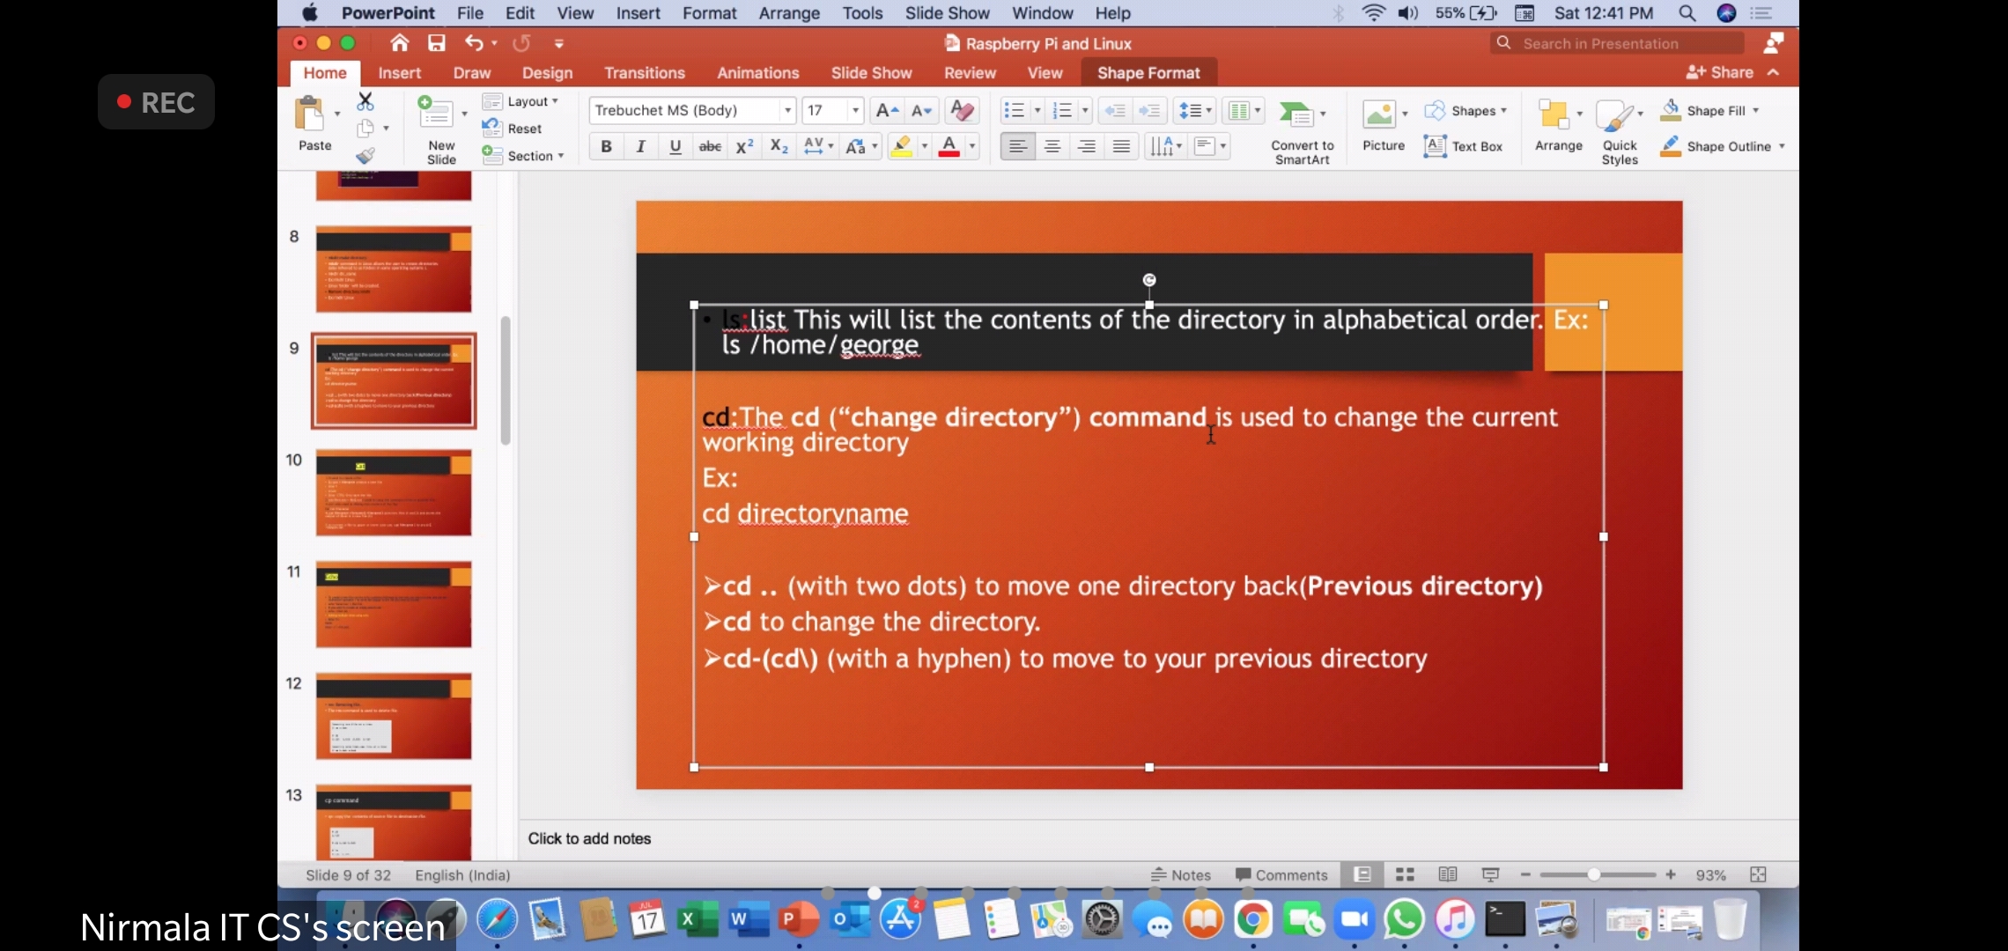Open the Slide Show menu in menu bar
The width and height of the screenshot is (2008, 951).
tap(947, 13)
